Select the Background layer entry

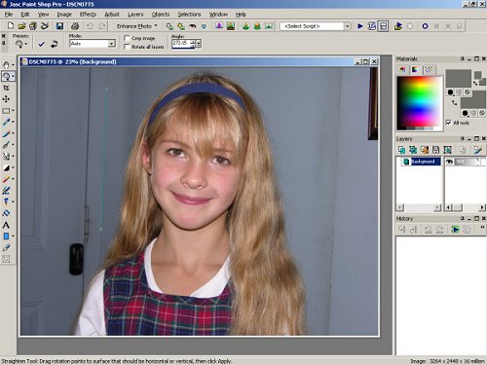[422, 162]
